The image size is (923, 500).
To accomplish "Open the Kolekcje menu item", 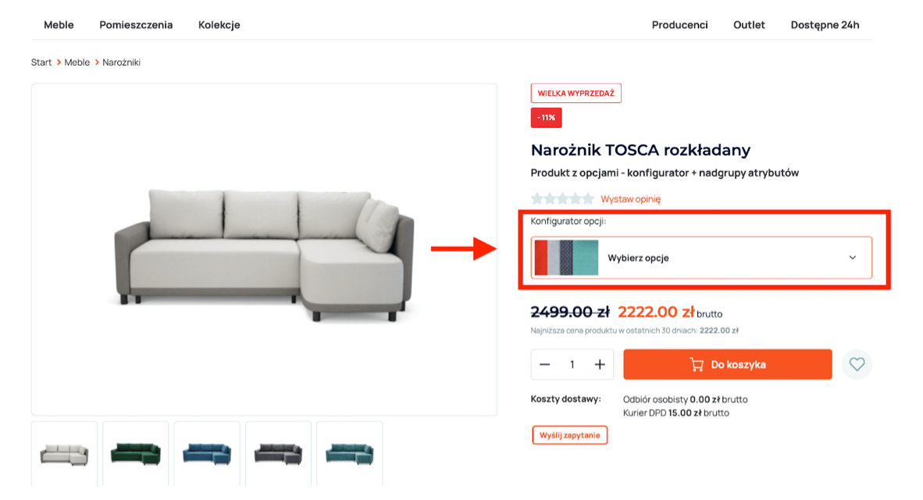I will pos(219,25).
